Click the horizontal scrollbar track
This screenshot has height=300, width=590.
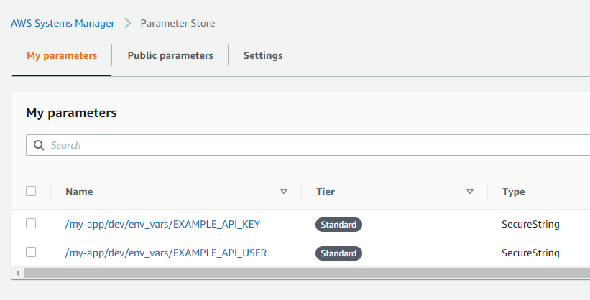coord(307,273)
